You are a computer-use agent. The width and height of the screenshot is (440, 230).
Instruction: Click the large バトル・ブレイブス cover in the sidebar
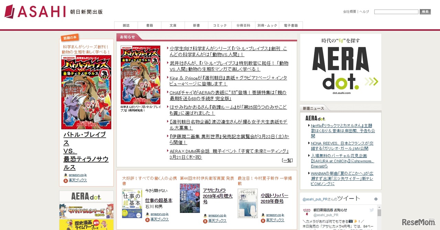[86, 92]
